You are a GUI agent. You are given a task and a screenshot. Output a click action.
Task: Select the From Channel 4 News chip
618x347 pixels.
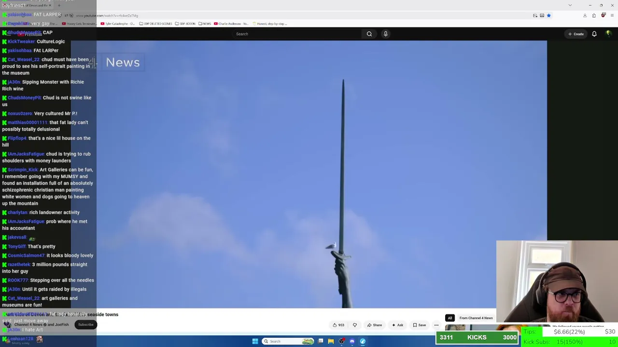tap(476, 318)
